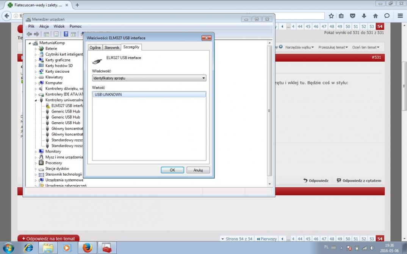The width and height of the screenshot is (407, 254).
Task: Open post permalink #531
Action: 376,57
